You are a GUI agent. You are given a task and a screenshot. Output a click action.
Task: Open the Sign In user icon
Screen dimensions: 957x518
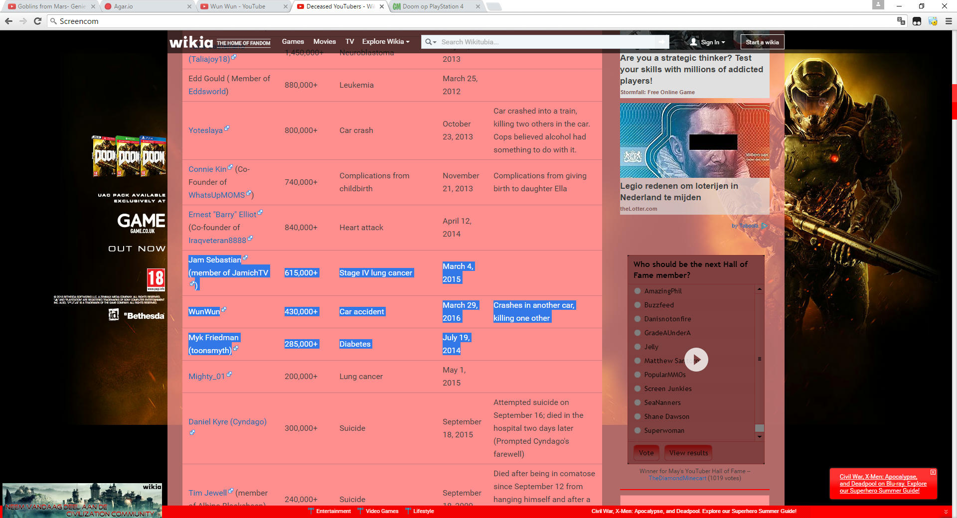coord(693,42)
